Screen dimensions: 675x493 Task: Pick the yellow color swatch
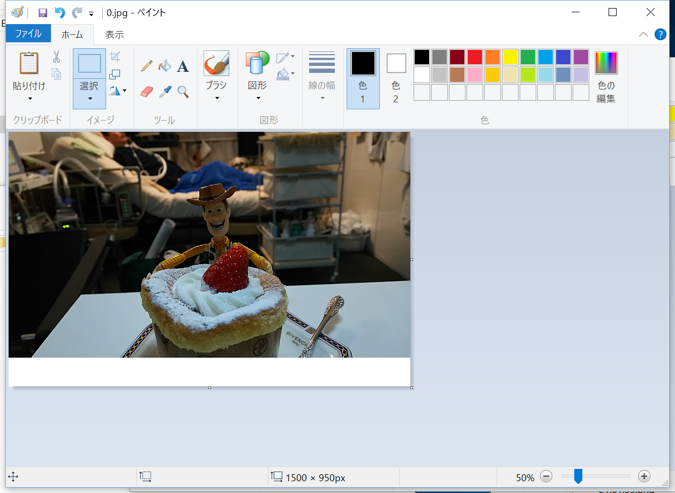pos(511,57)
